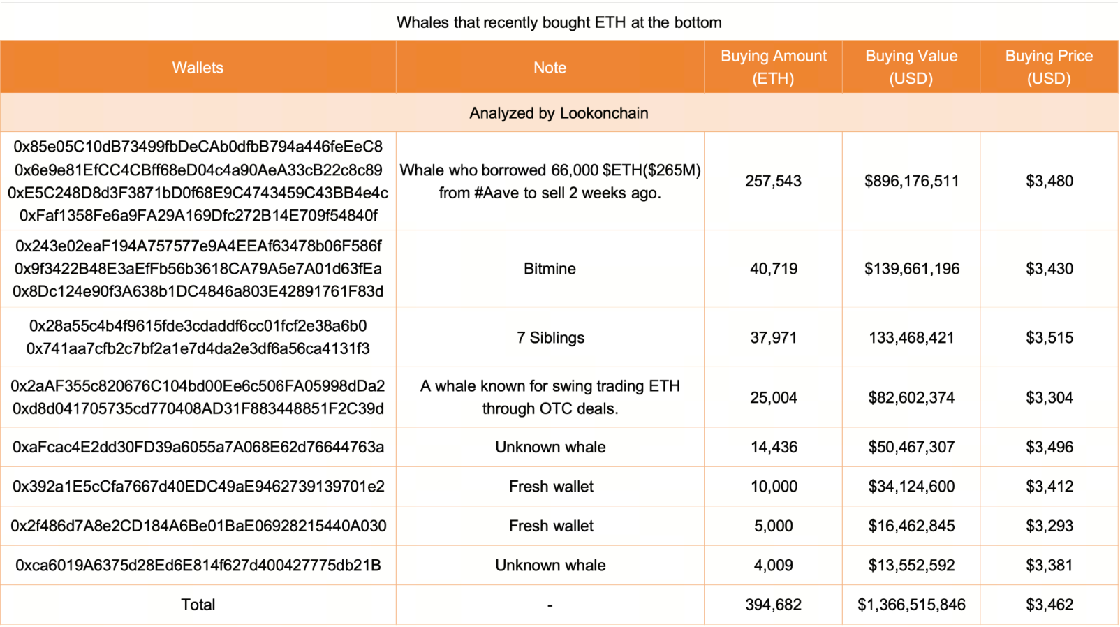This screenshot has width=1120, height=627.
Task: Select the note about borrowing 66,000 $ETH from Aave
Action: tap(550, 182)
